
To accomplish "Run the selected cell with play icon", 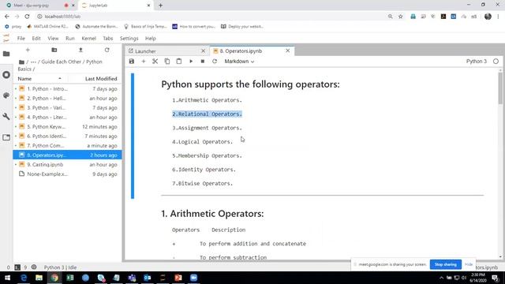I will coord(191,62).
